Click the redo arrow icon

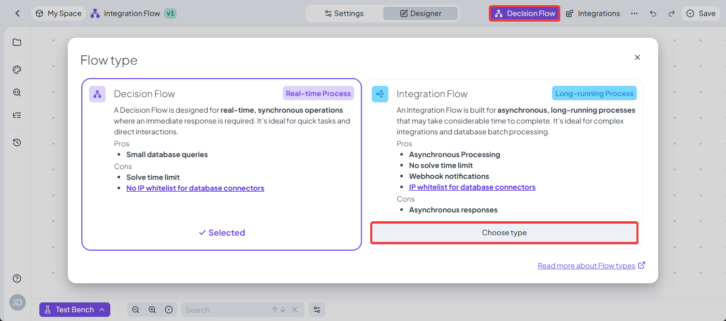pyautogui.click(x=671, y=13)
